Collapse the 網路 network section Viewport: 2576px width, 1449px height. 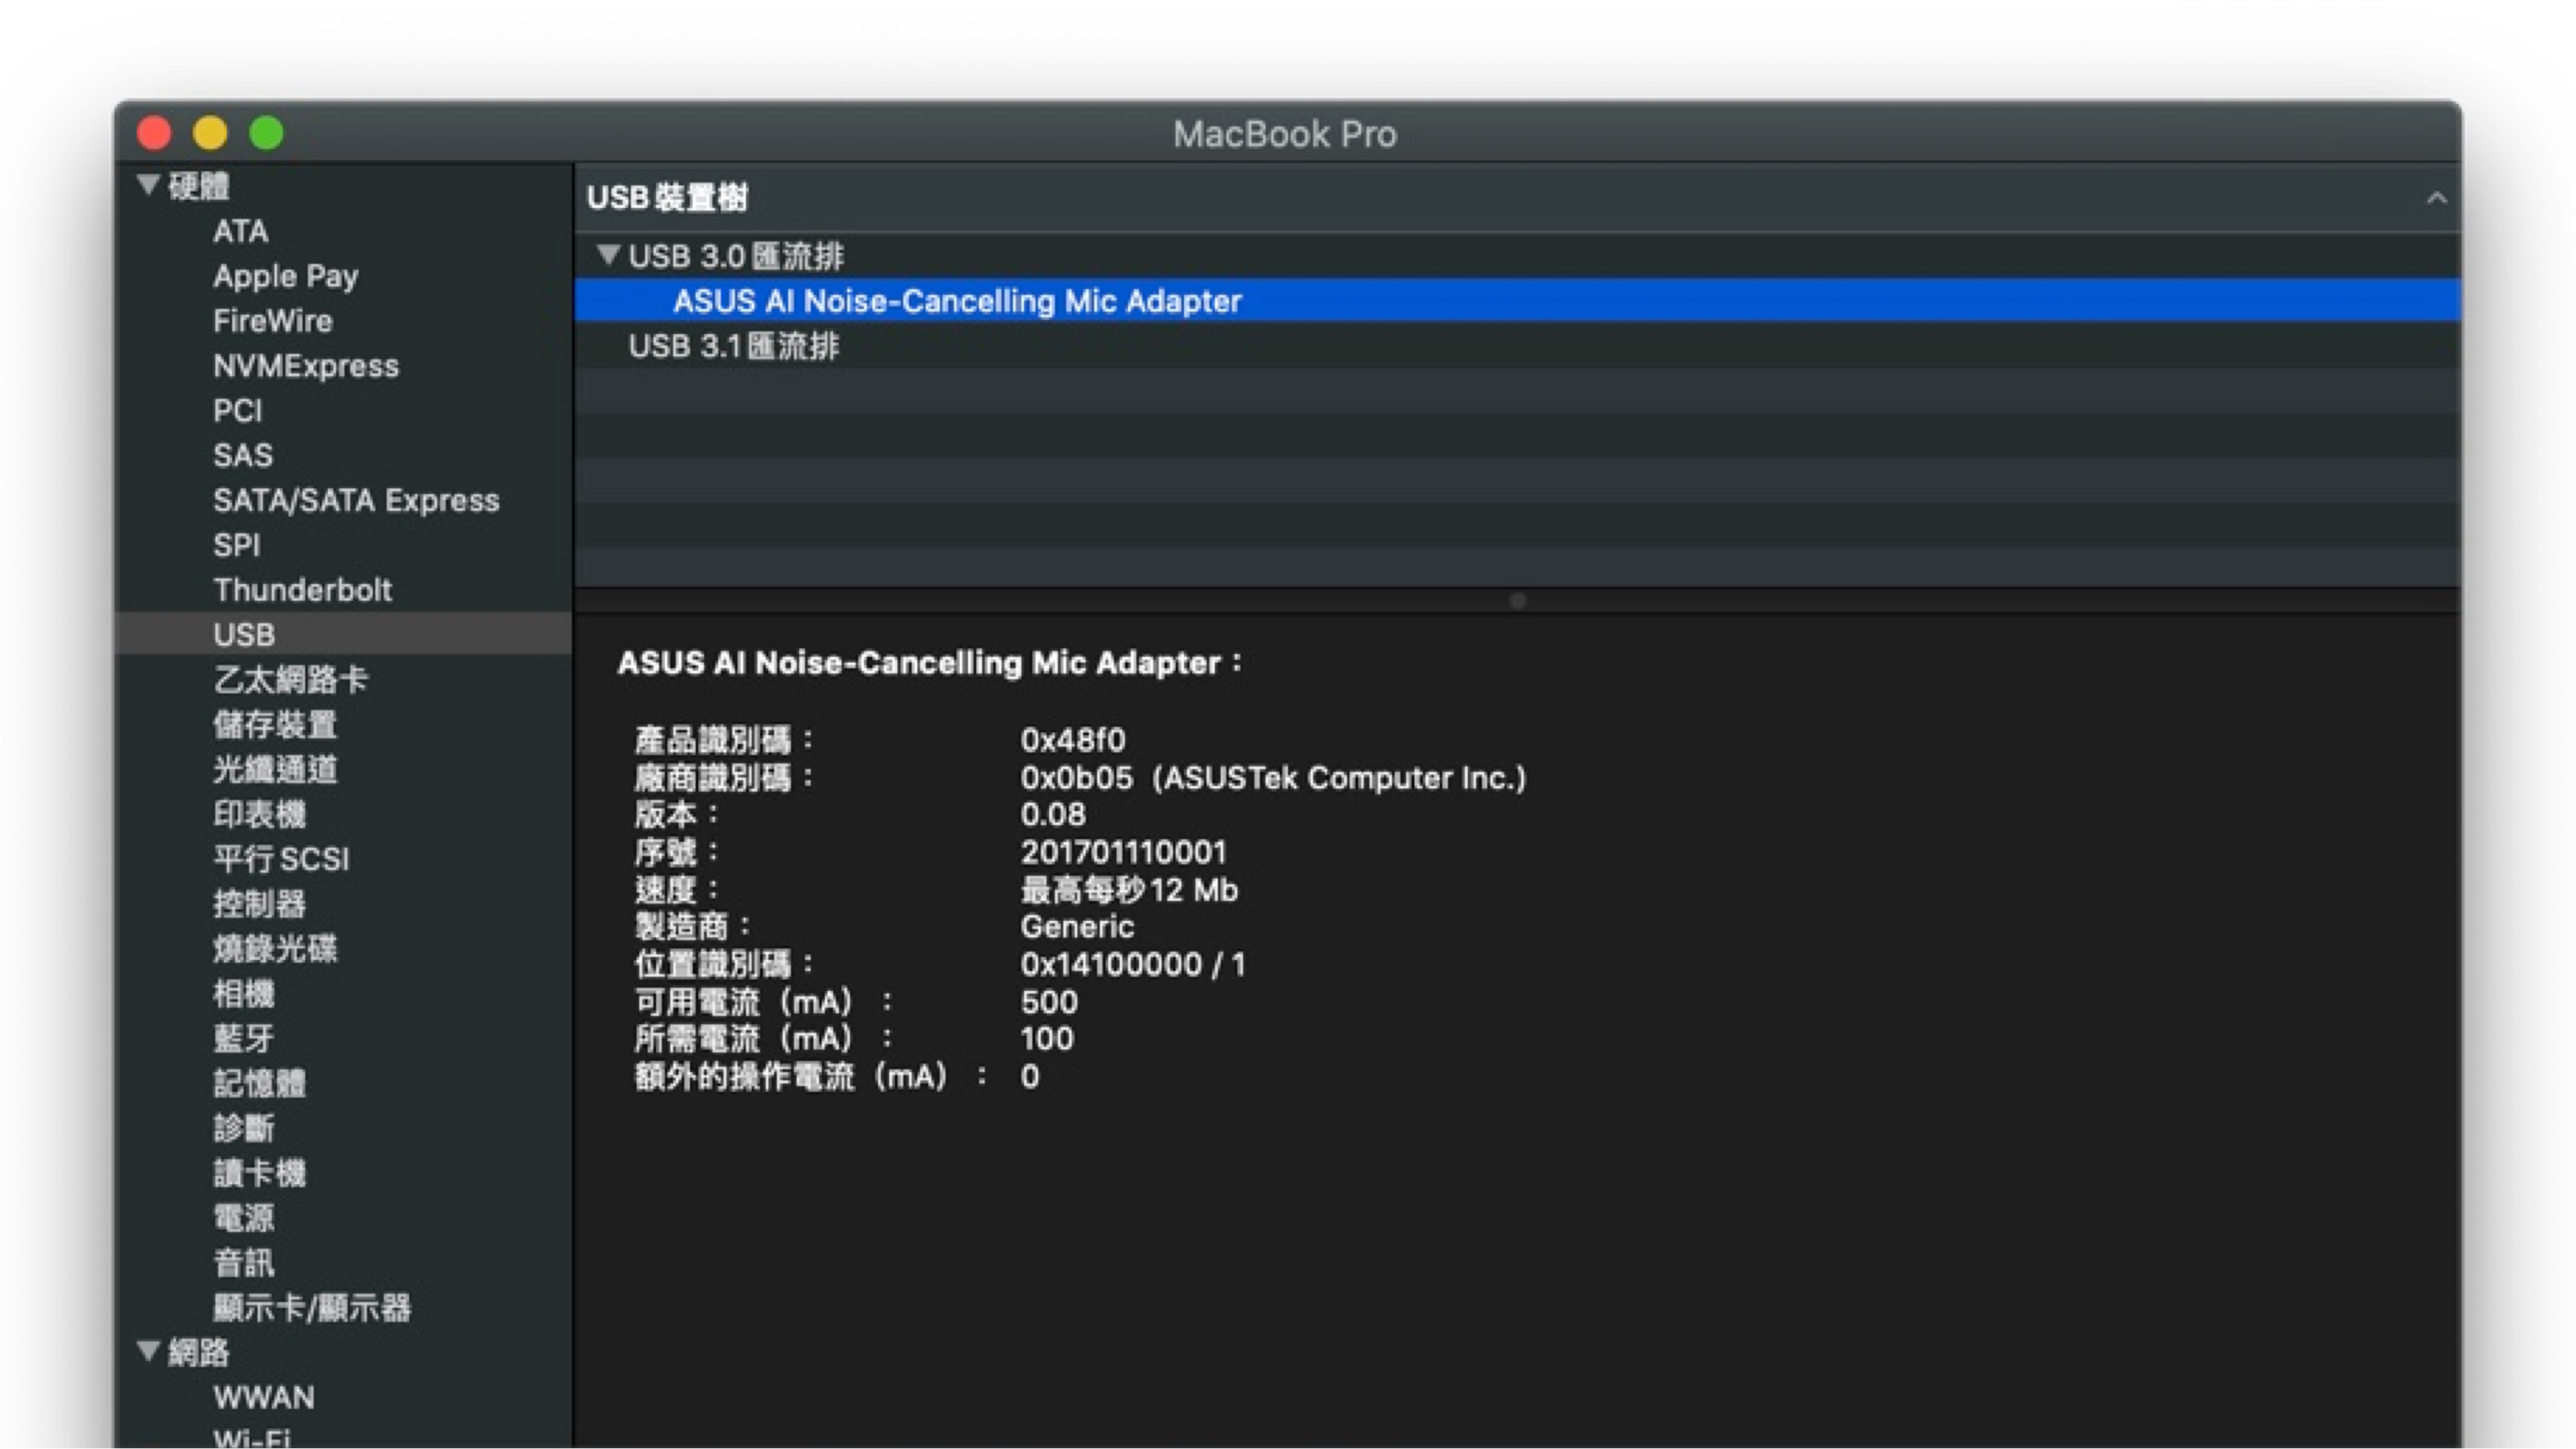(148, 1351)
